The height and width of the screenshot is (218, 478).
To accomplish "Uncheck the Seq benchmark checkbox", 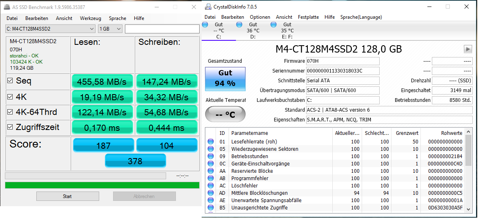I will point(10,81).
